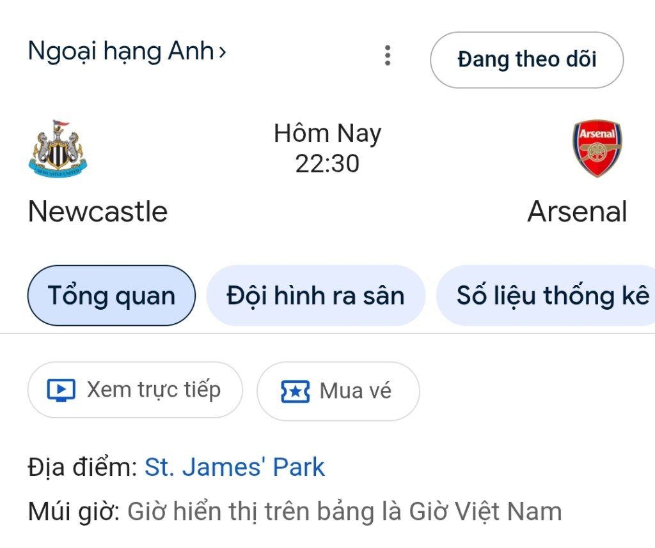Click the Newcastle United crest
The image size is (655, 548).
(58, 148)
